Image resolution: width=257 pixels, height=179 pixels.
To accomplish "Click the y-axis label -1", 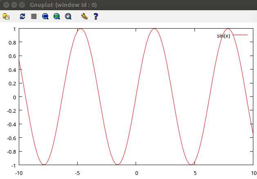I will pyautogui.click(x=13, y=166).
